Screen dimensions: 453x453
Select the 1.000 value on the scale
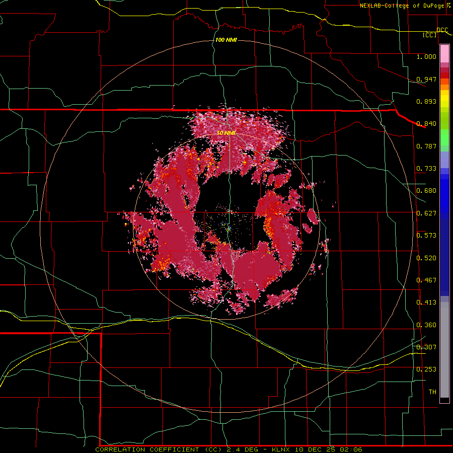coord(426,56)
